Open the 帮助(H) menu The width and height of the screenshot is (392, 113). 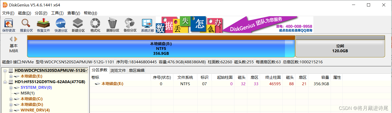(91, 13)
